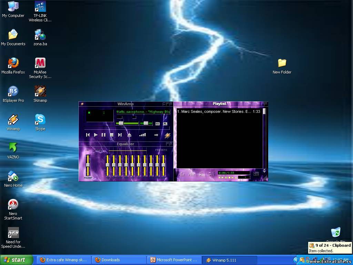Toggle the EQ window button
The height and width of the screenshot is (265, 353).
[158, 124]
